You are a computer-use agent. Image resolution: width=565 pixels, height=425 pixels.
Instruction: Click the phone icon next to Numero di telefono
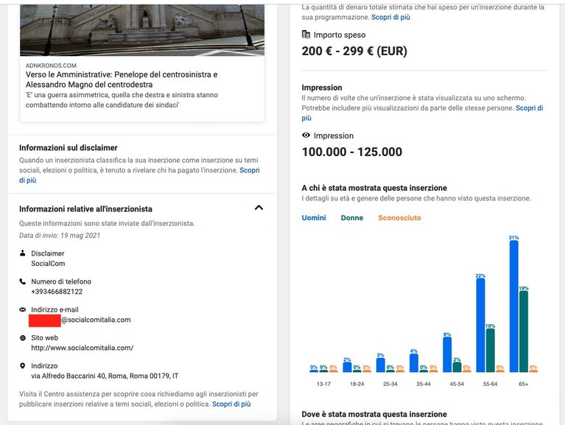(x=22, y=281)
